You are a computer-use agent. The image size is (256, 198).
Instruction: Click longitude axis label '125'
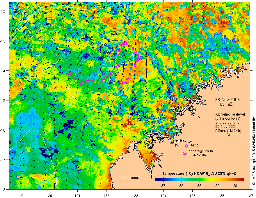pos(193,196)
